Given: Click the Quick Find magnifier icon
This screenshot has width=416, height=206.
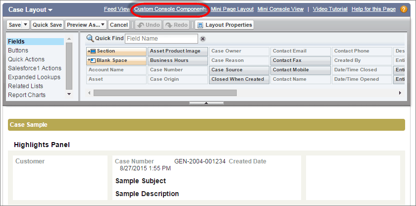Looking at the screenshot, I should coord(90,38).
